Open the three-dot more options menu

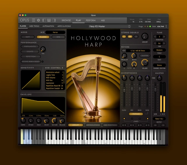click(166, 26)
